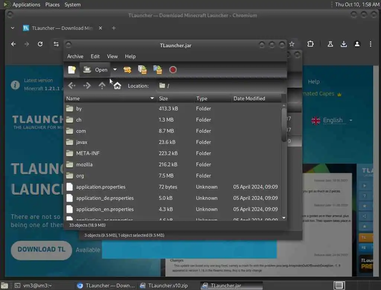Sort files by Size column header
Image resolution: width=381 pixels, height=290 pixels.
pyautogui.click(x=176, y=99)
